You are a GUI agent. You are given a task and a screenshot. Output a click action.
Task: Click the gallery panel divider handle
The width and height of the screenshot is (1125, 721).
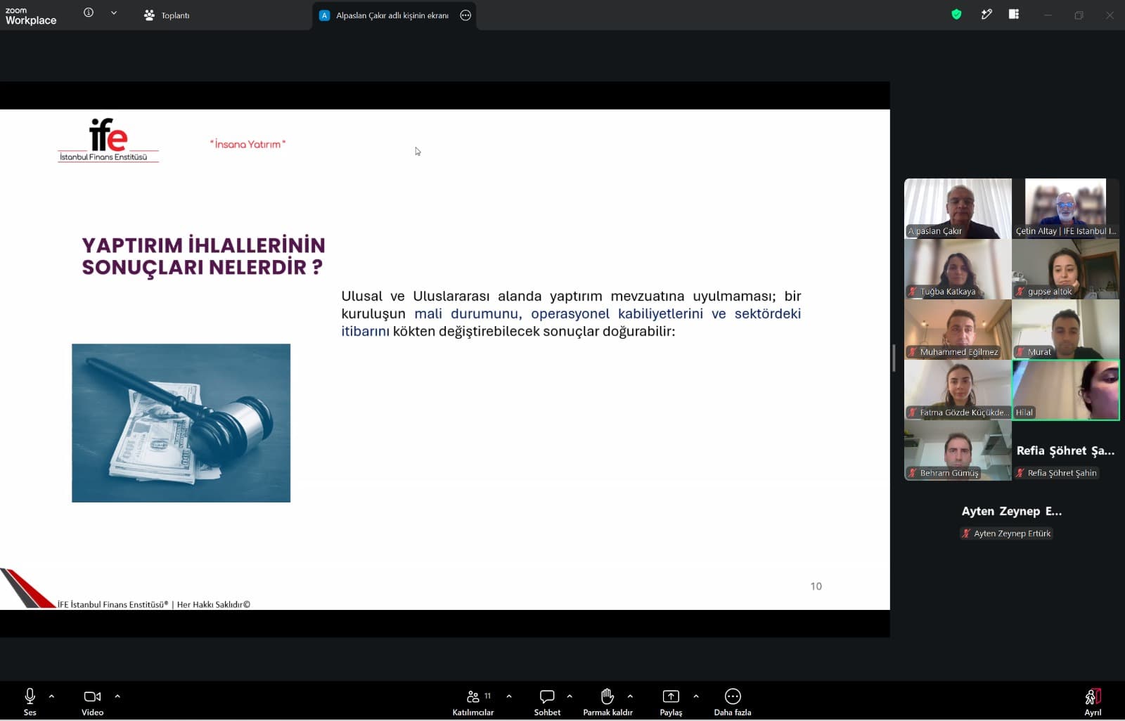point(894,358)
